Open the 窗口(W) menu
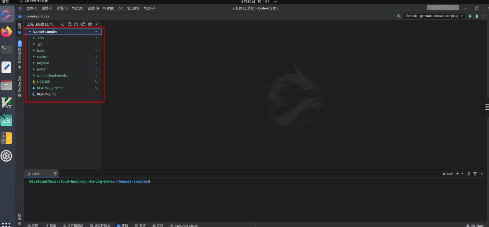Viewport: 489px width, 227px height. click(133, 8)
